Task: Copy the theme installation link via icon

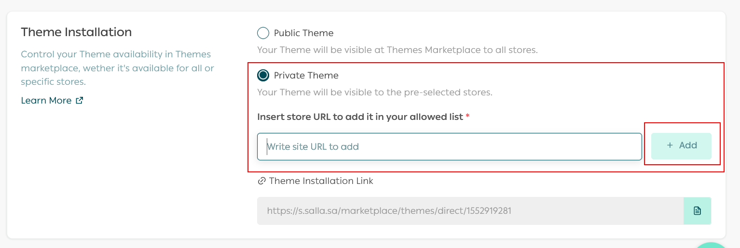Action: (697, 211)
